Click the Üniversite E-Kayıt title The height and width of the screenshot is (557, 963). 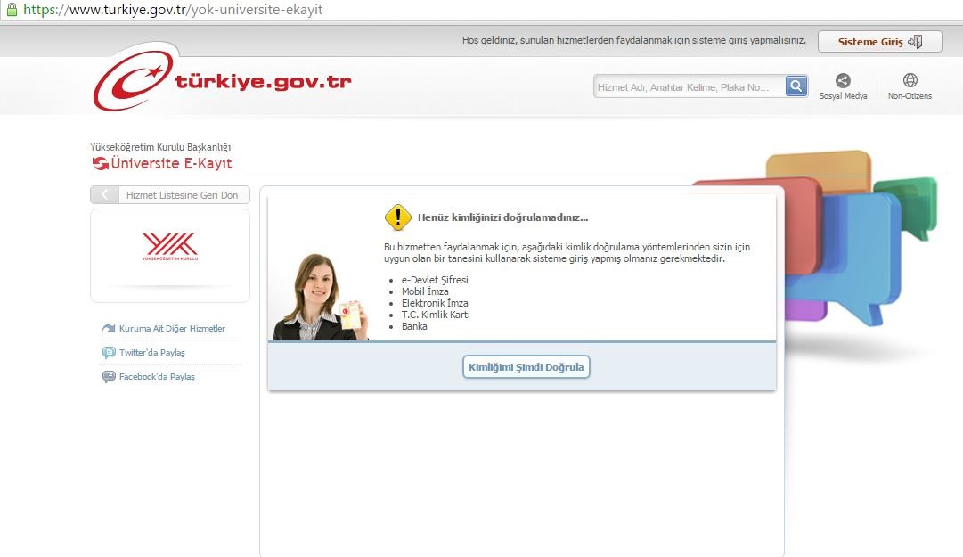tap(171, 163)
